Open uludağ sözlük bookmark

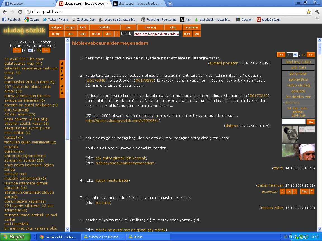269,20
